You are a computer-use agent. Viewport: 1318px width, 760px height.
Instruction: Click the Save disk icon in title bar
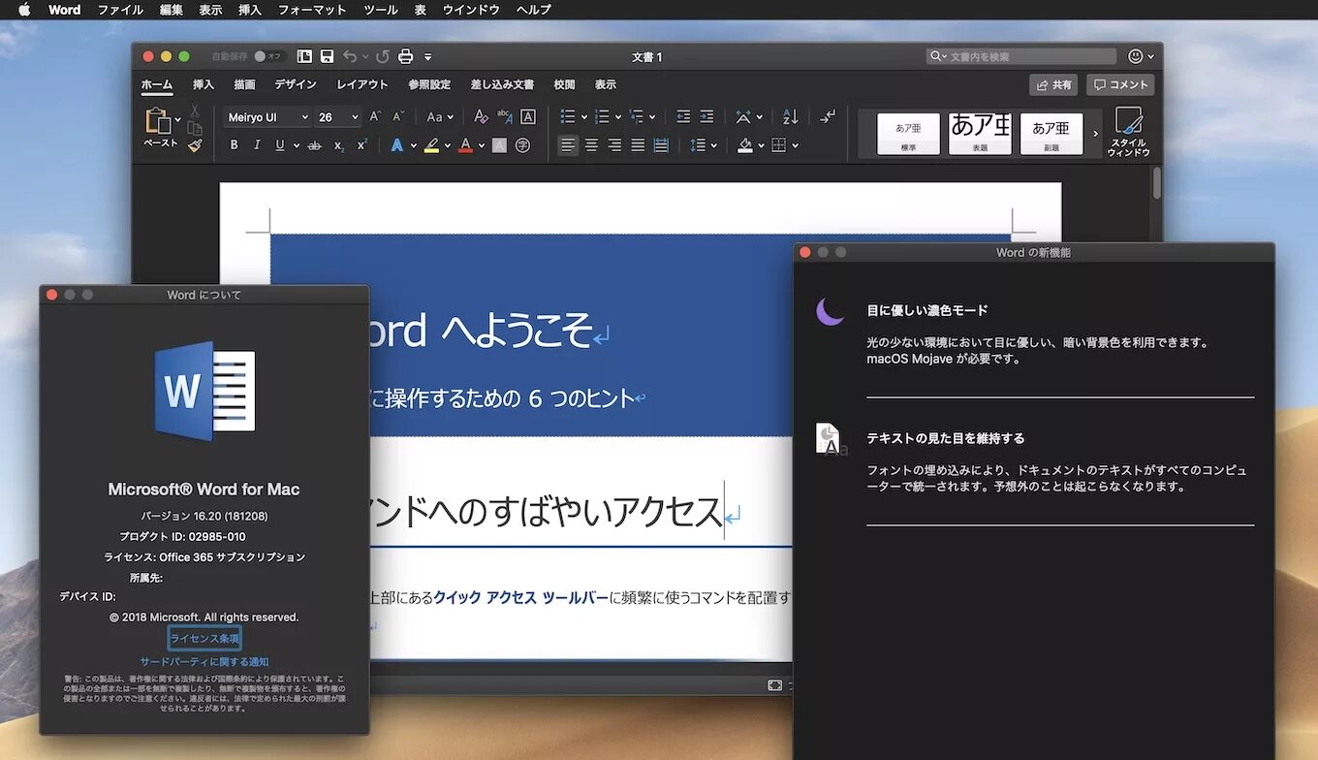tap(328, 57)
